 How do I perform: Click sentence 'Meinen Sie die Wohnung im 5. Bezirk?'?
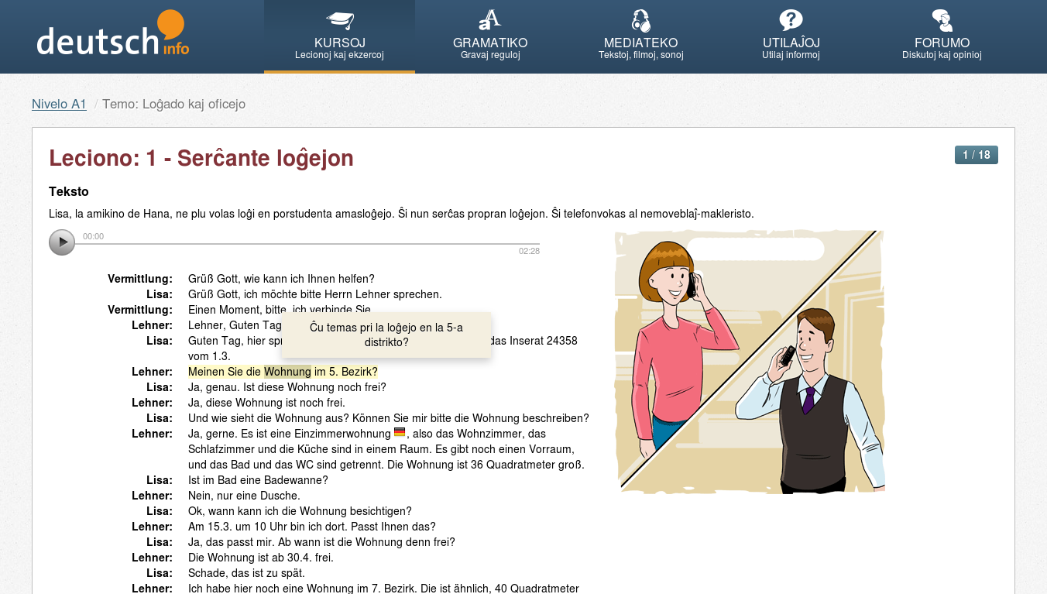point(283,372)
